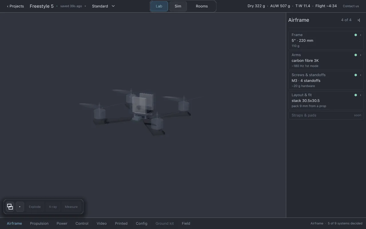Image resolution: width=366 pixels, height=229 pixels.
Task: Click the Arms status dot
Action: point(356,55)
